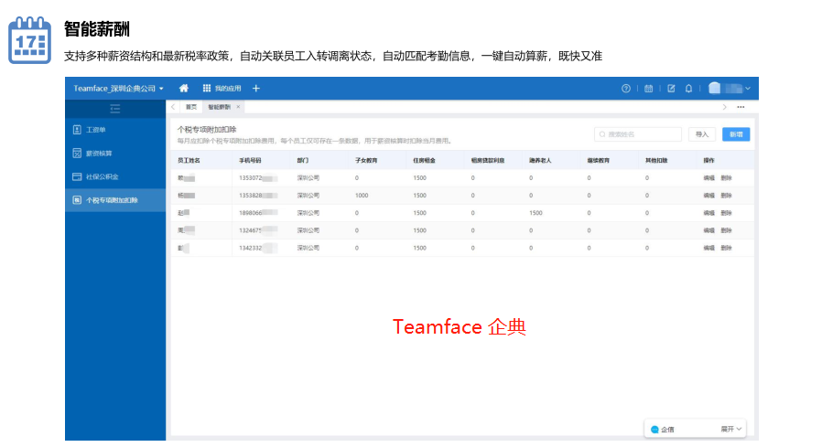
Task: Click the edit note icon in header
Action: [671, 89]
